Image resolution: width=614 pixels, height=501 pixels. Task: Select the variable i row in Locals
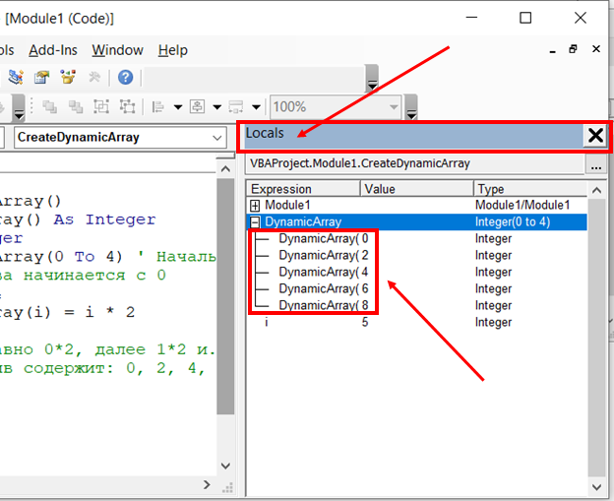click(416, 323)
